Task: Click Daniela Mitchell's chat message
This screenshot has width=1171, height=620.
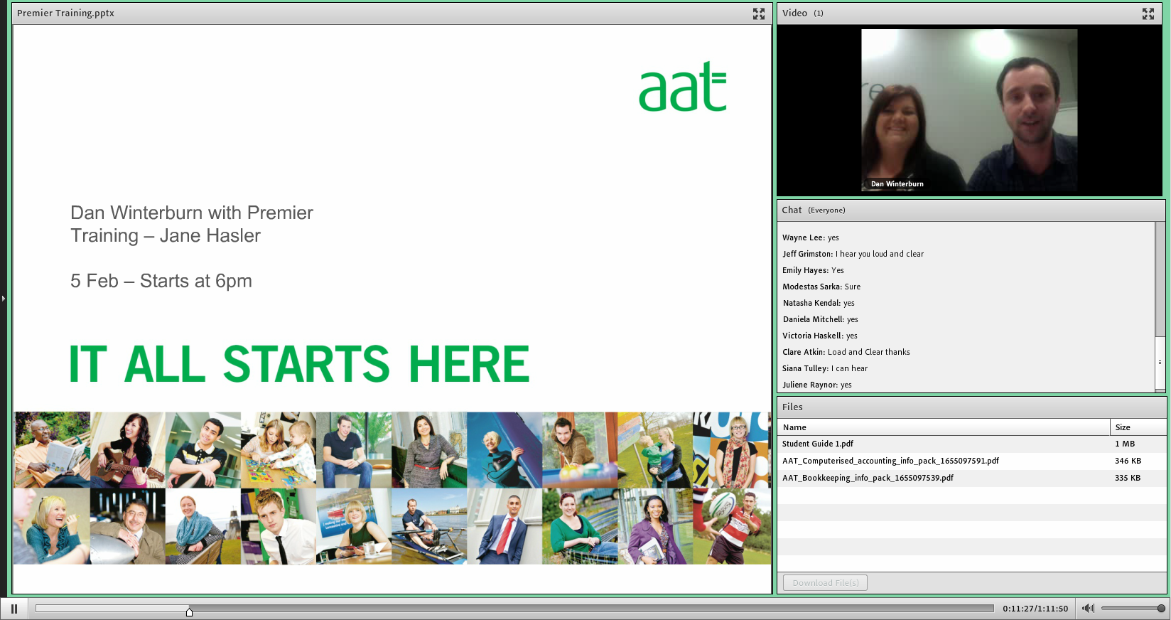Action: click(821, 319)
